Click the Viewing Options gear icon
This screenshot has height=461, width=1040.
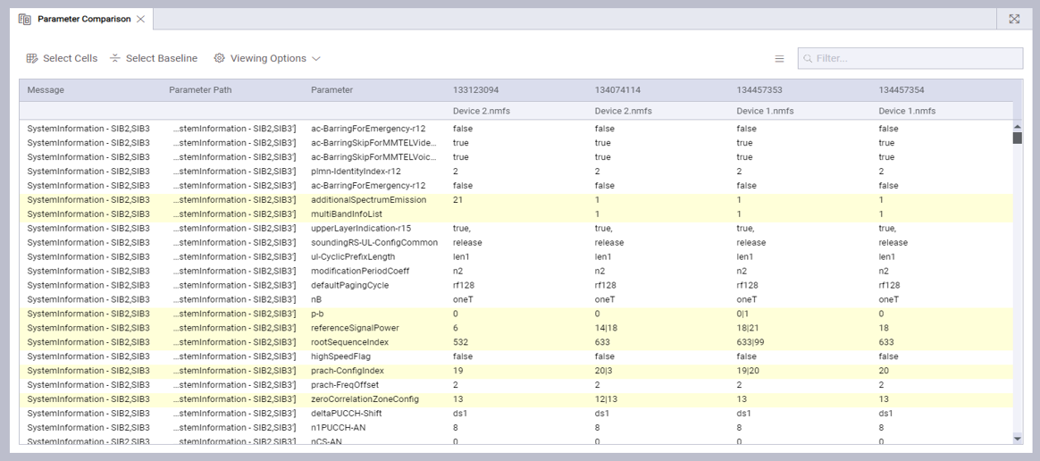[220, 58]
